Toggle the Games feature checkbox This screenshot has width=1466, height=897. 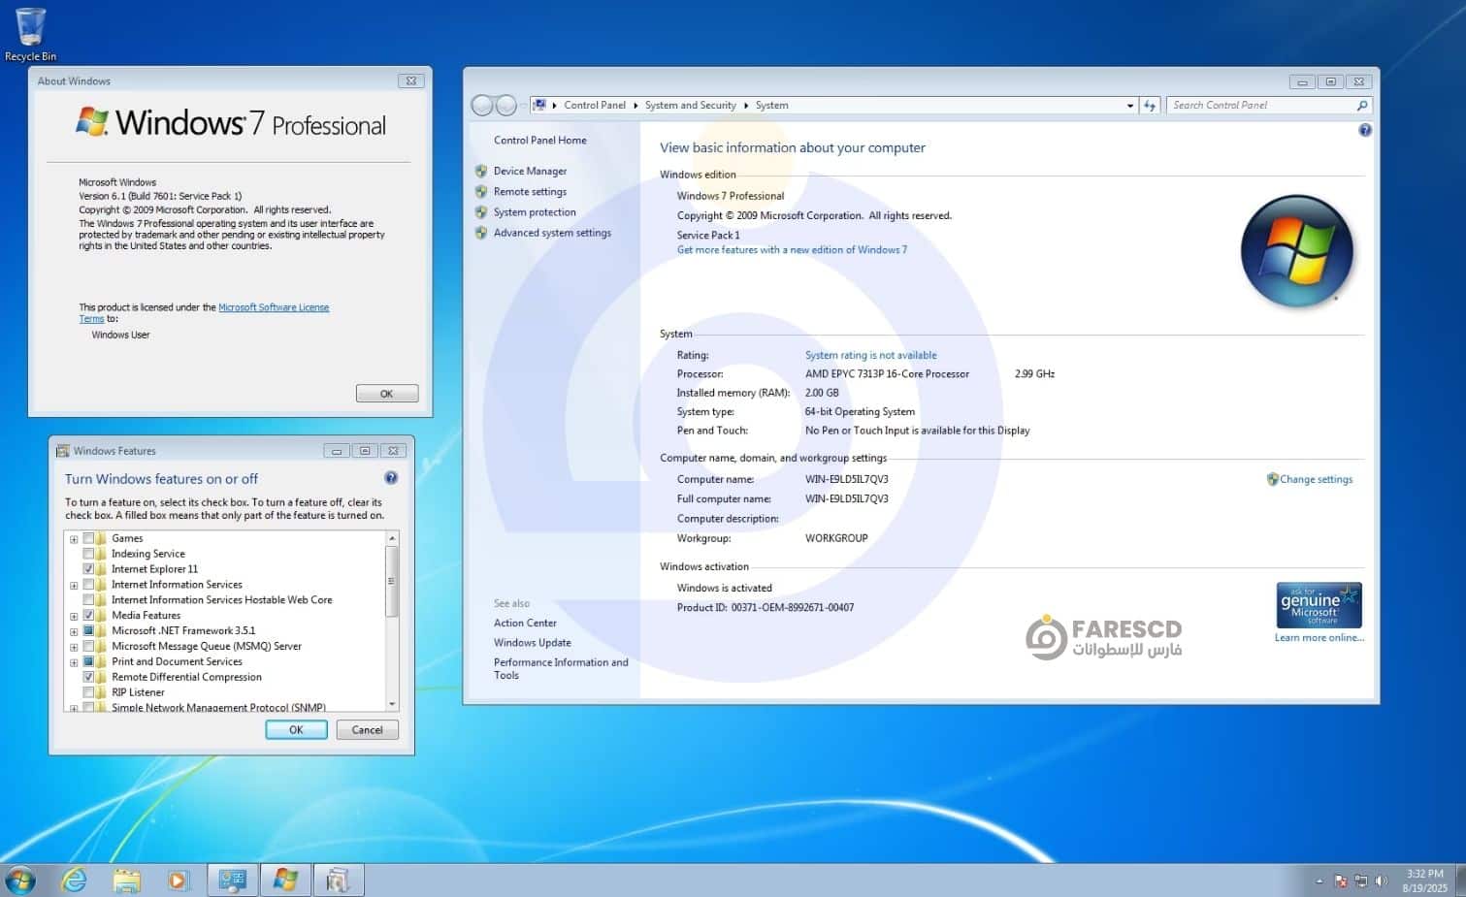pos(88,538)
